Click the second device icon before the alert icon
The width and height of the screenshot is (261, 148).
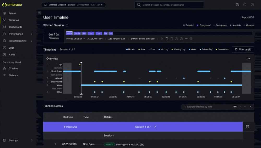tap(172, 39)
